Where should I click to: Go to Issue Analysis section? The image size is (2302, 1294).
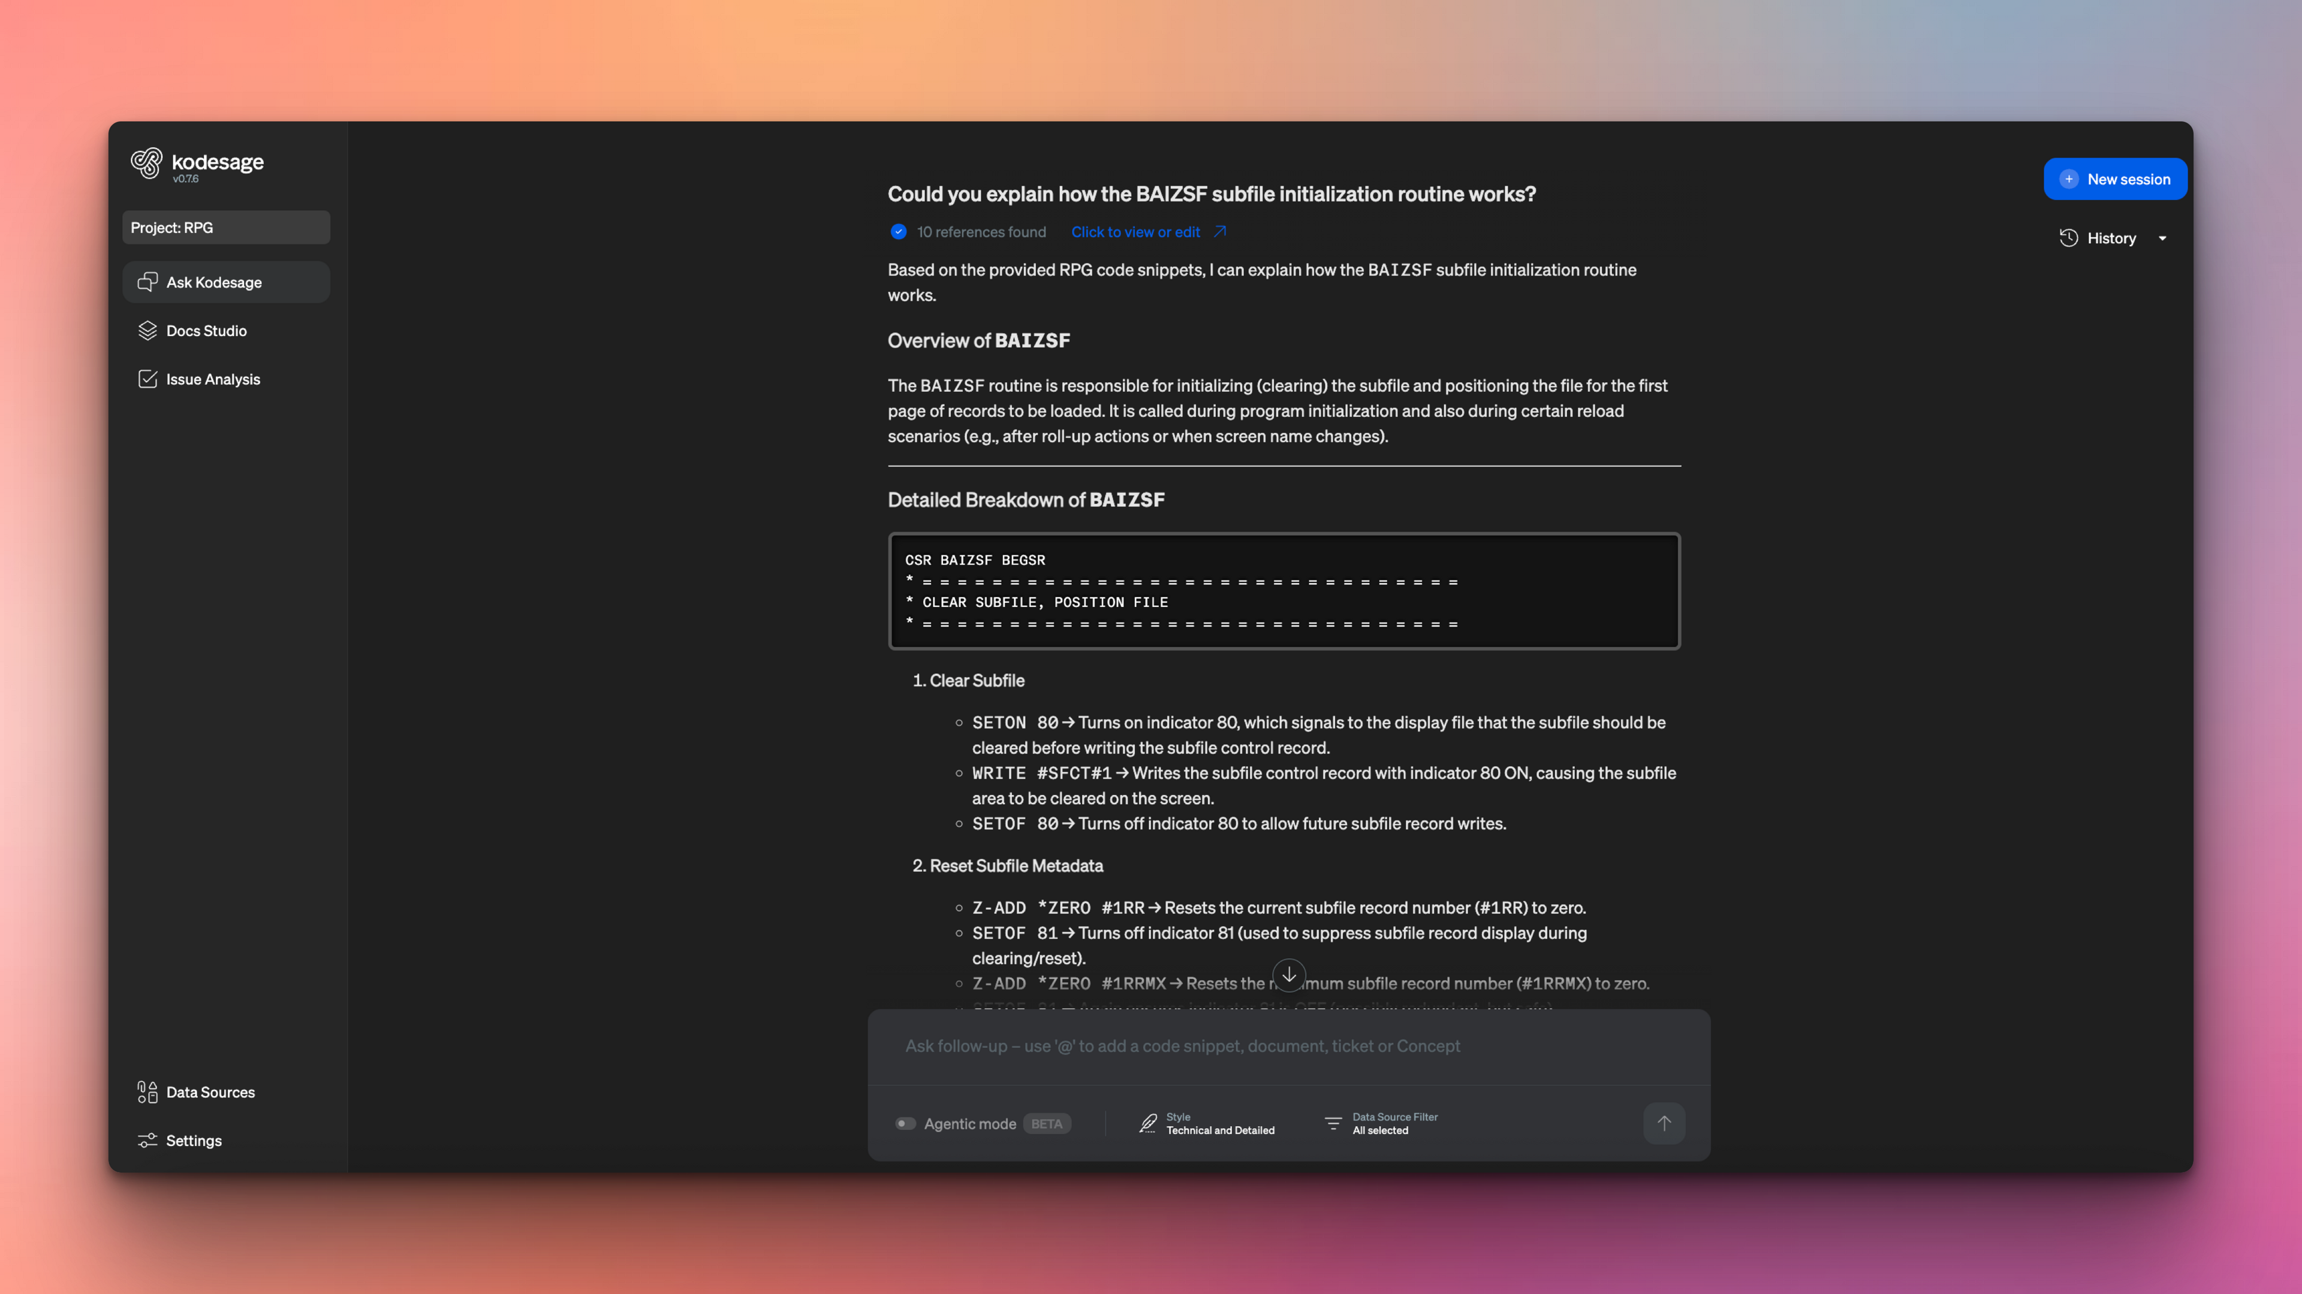pyautogui.click(x=213, y=379)
